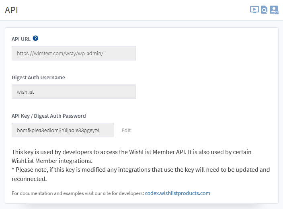The image size is (283, 209).
Task: Click Edit next to API key
Action: pos(126,130)
